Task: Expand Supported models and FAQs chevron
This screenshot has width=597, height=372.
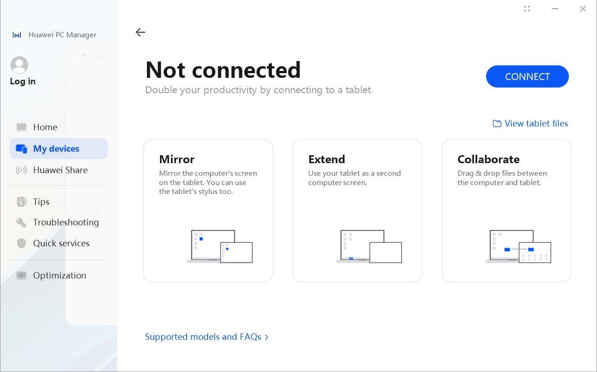Action: click(267, 337)
